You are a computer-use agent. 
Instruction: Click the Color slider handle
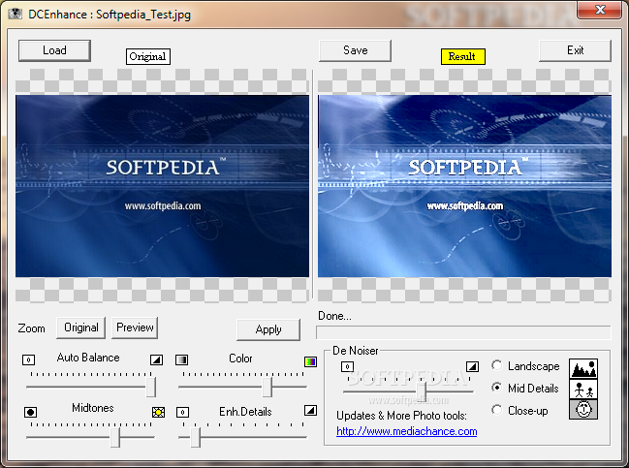point(267,387)
